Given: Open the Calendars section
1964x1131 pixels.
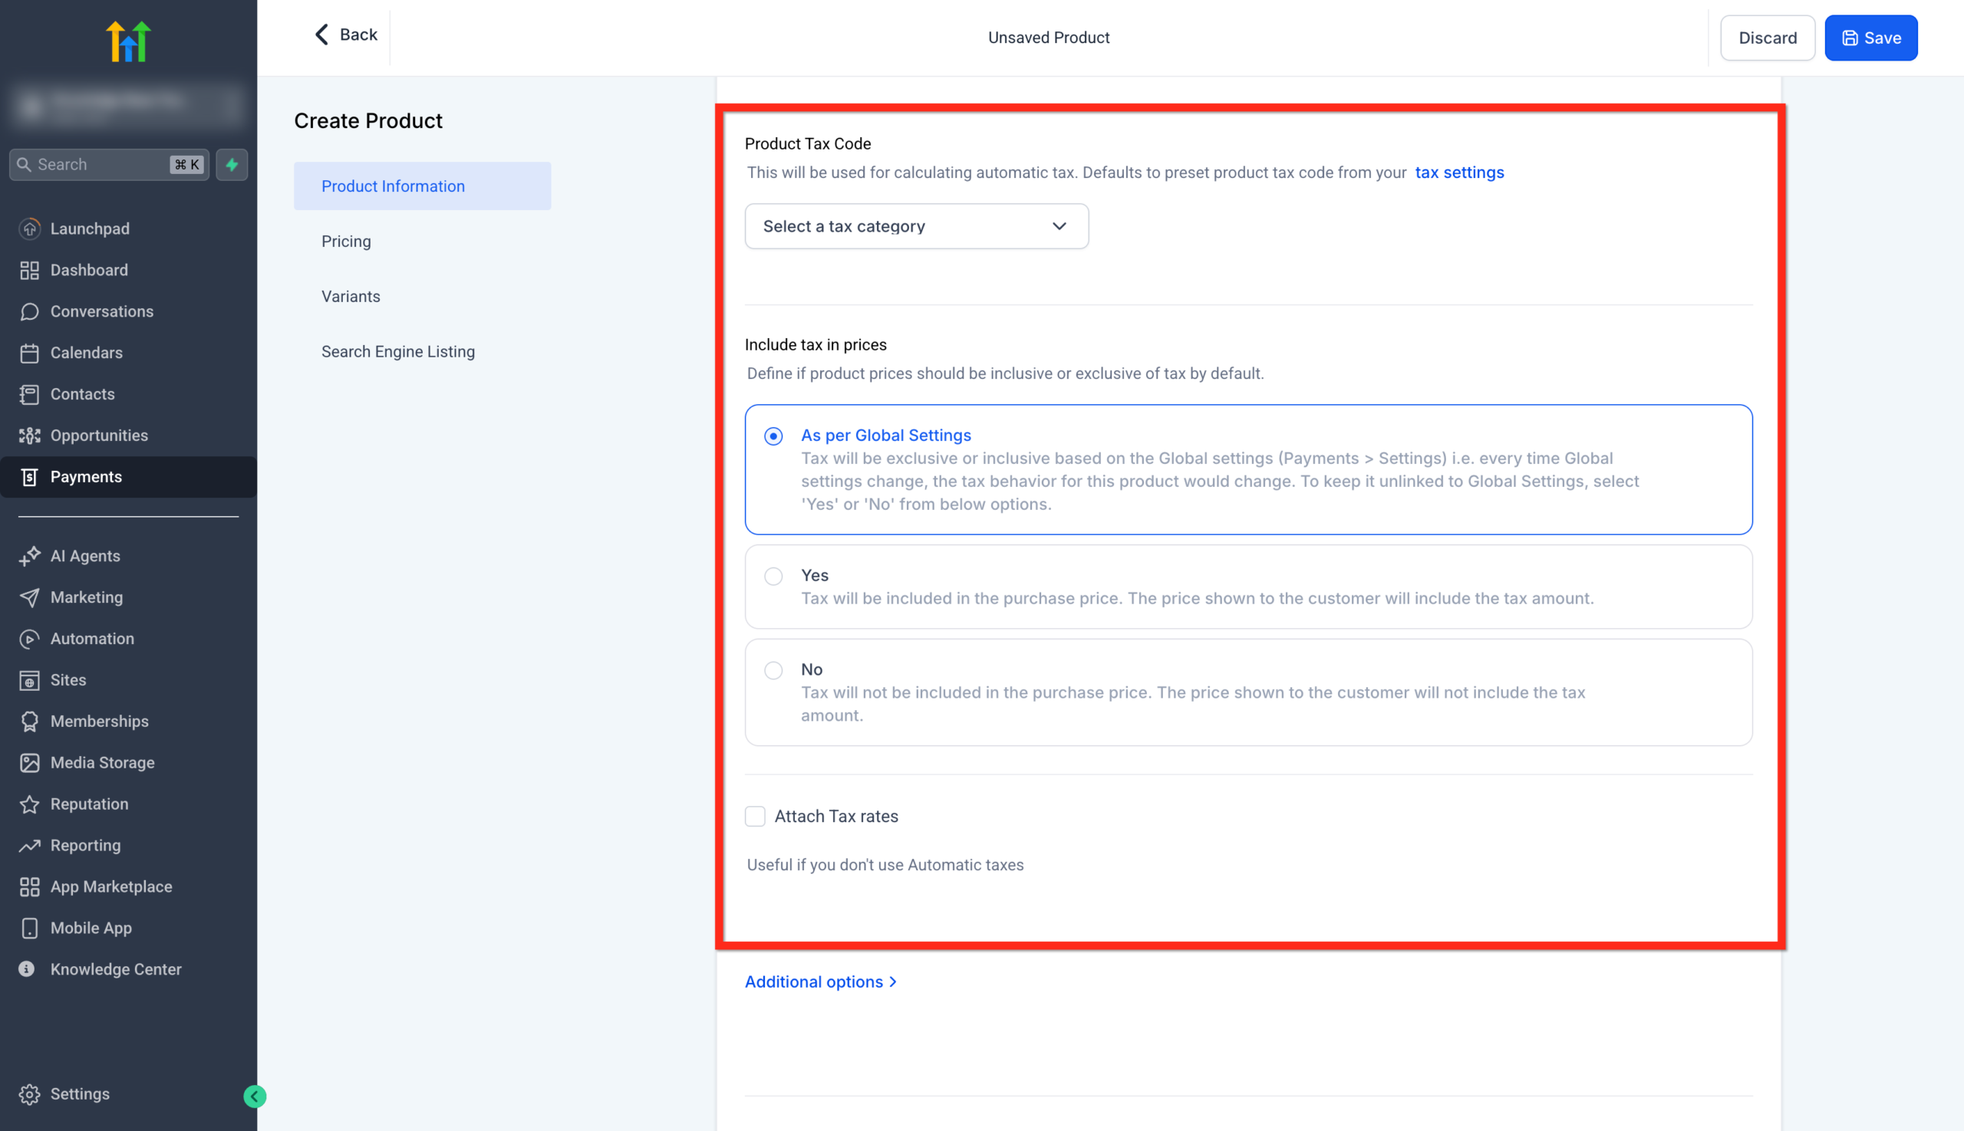Looking at the screenshot, I should click(86, 353).
